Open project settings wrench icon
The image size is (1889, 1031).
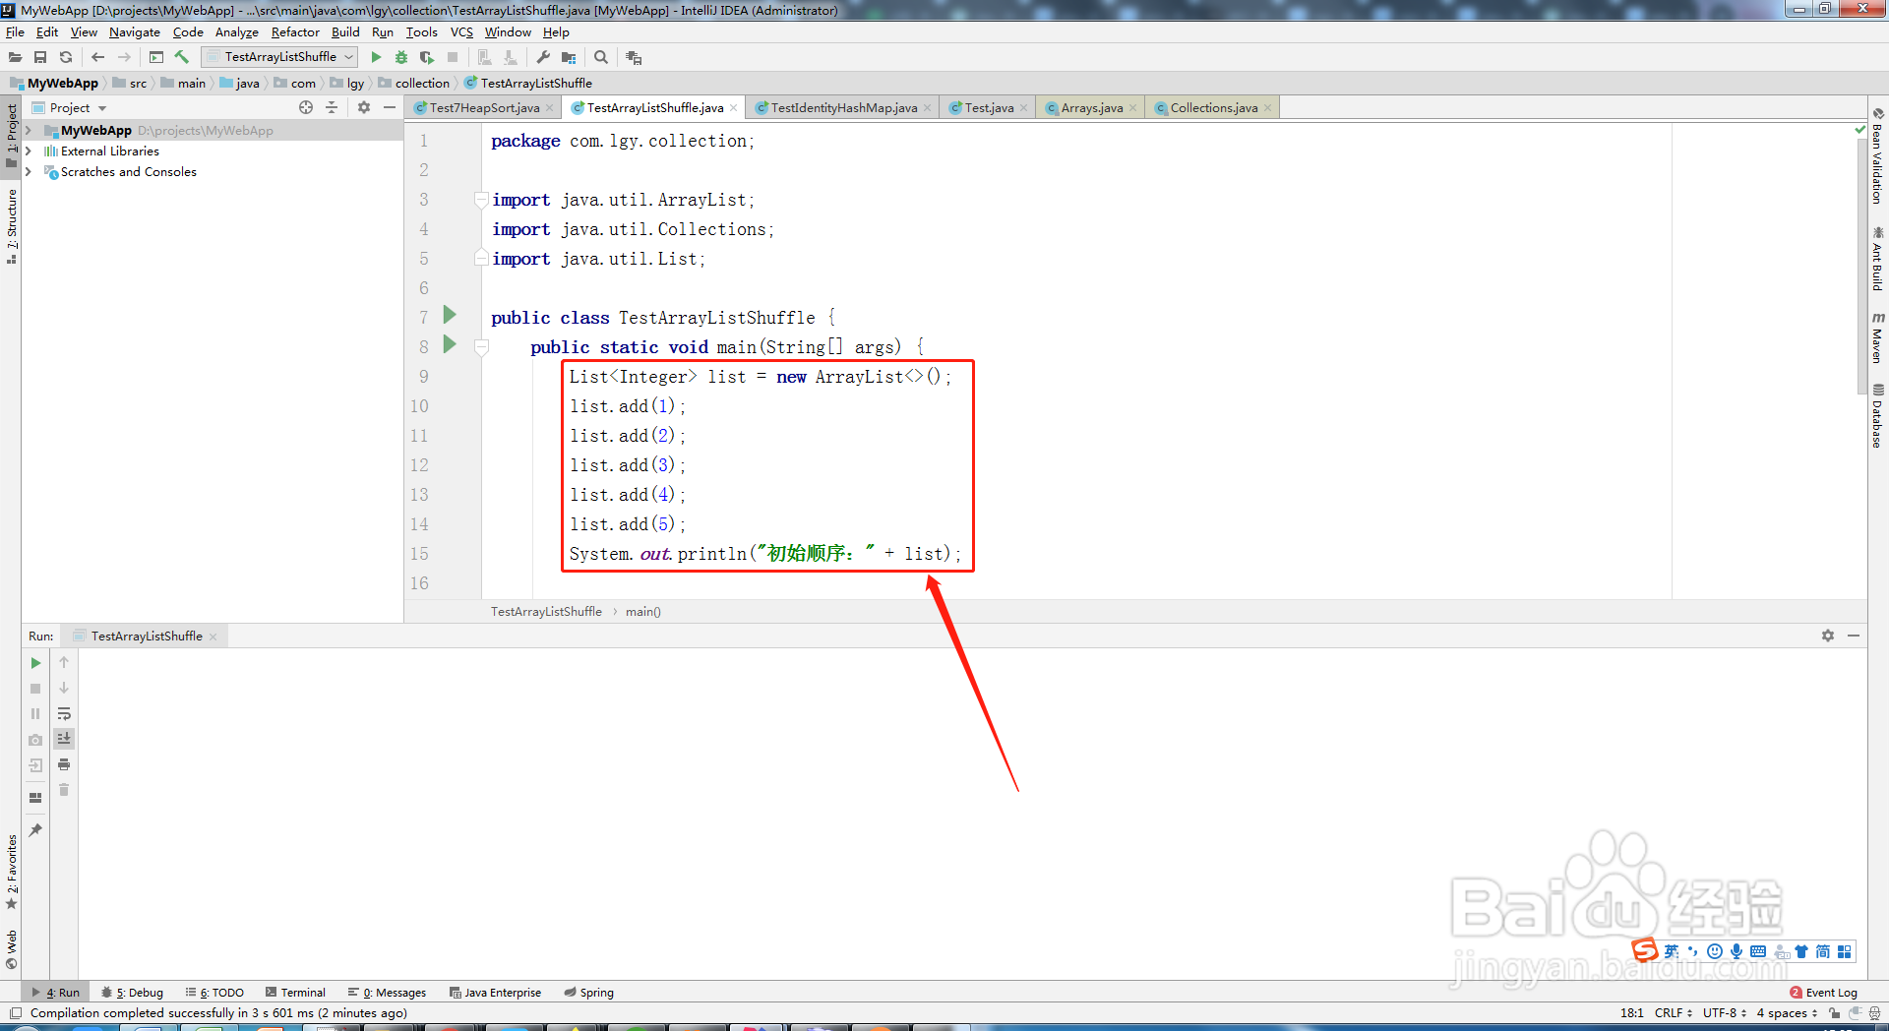[x=543, y=57]
